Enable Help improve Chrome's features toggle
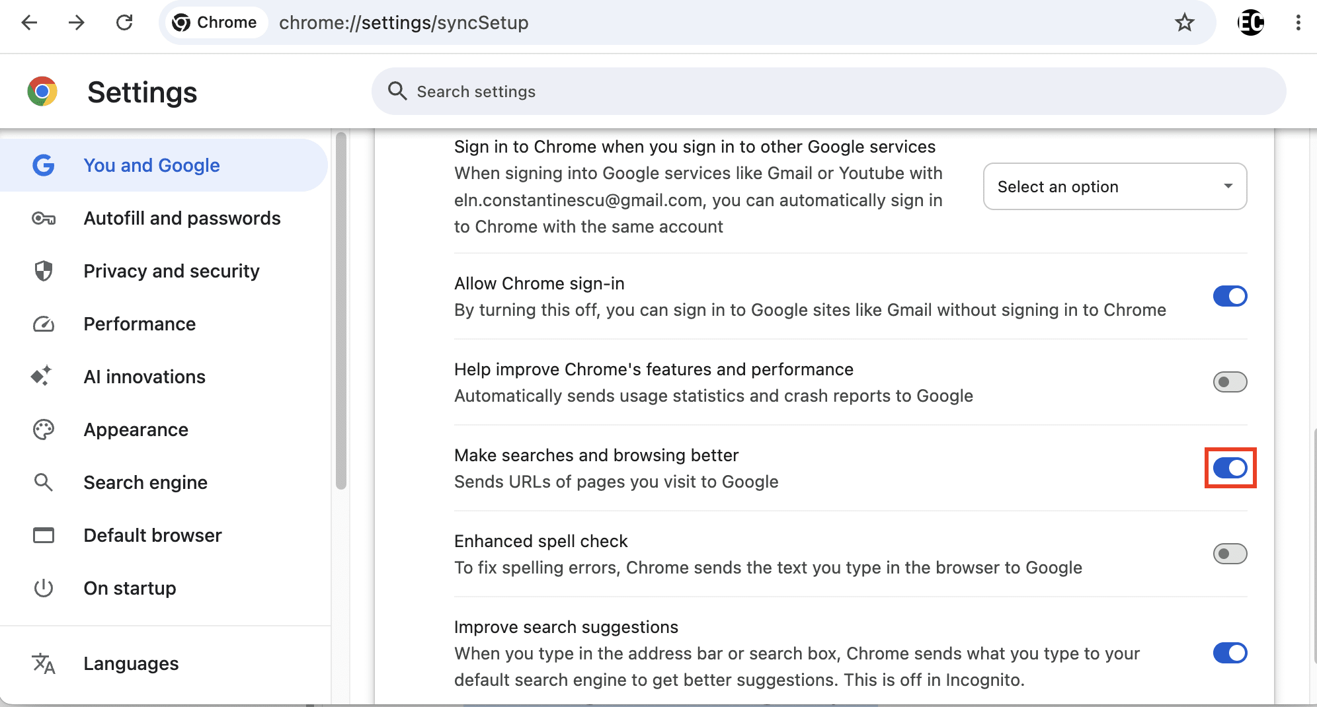 click(x=1230, y=382)
